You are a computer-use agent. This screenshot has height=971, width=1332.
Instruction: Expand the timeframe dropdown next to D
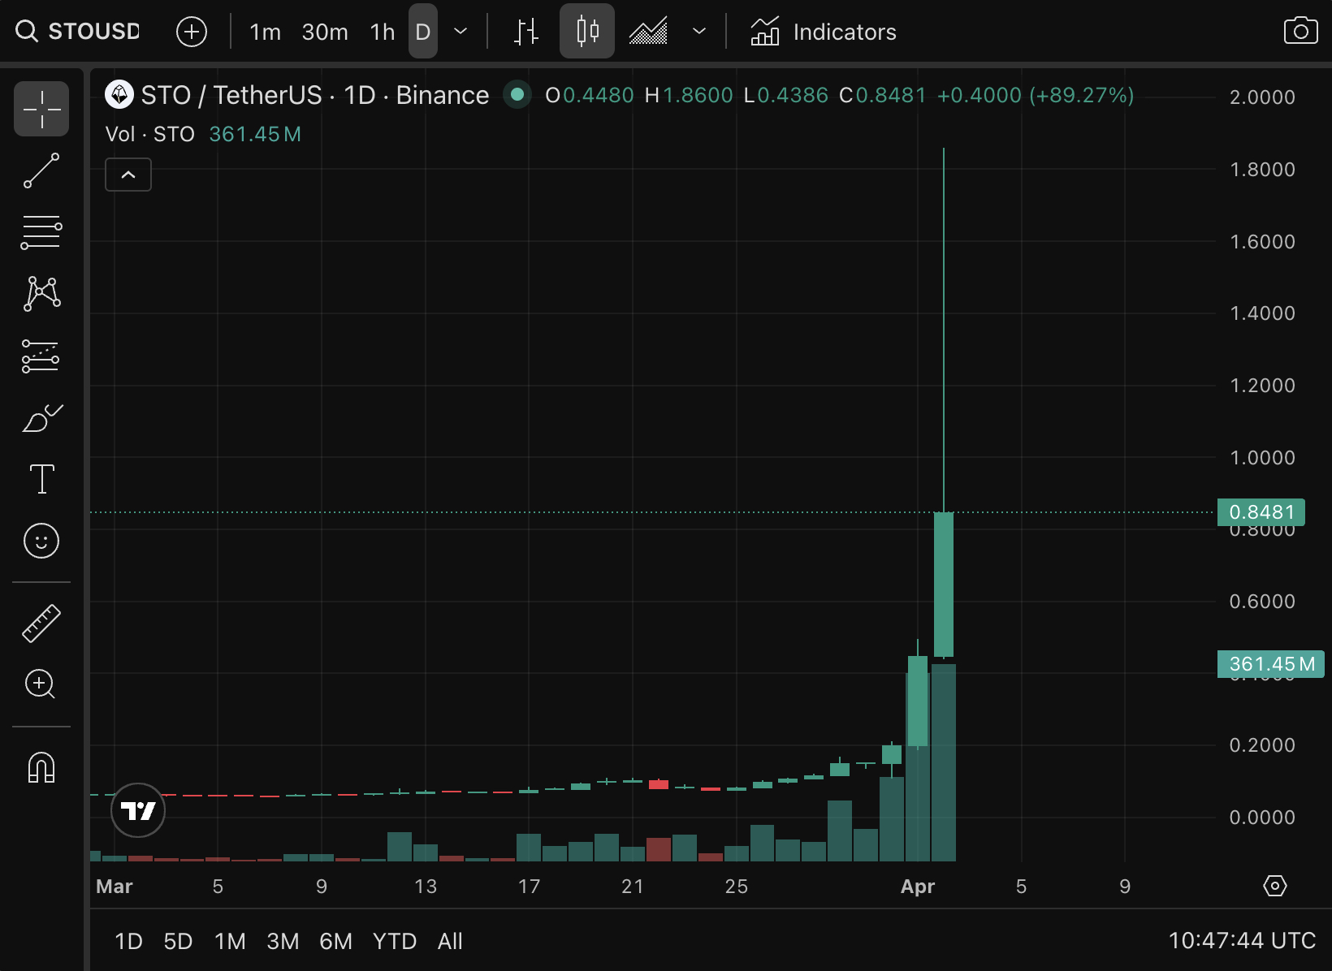[x=460, y=31]
